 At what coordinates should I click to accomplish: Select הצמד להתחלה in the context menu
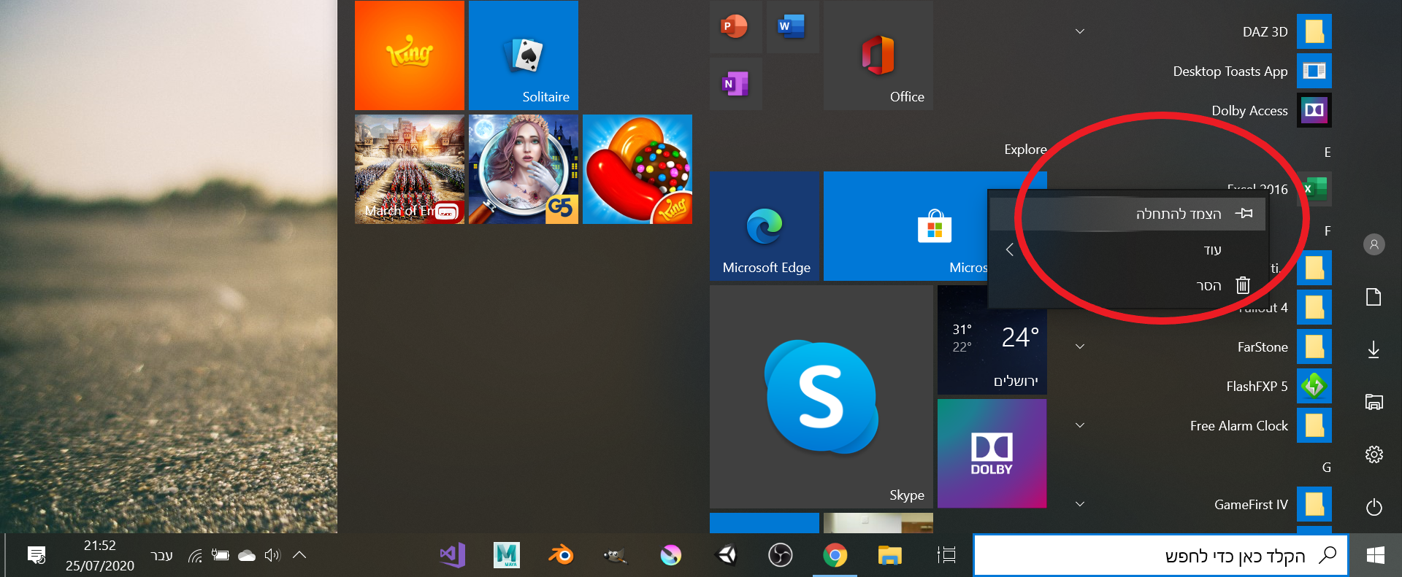[x=1128, y=214]
